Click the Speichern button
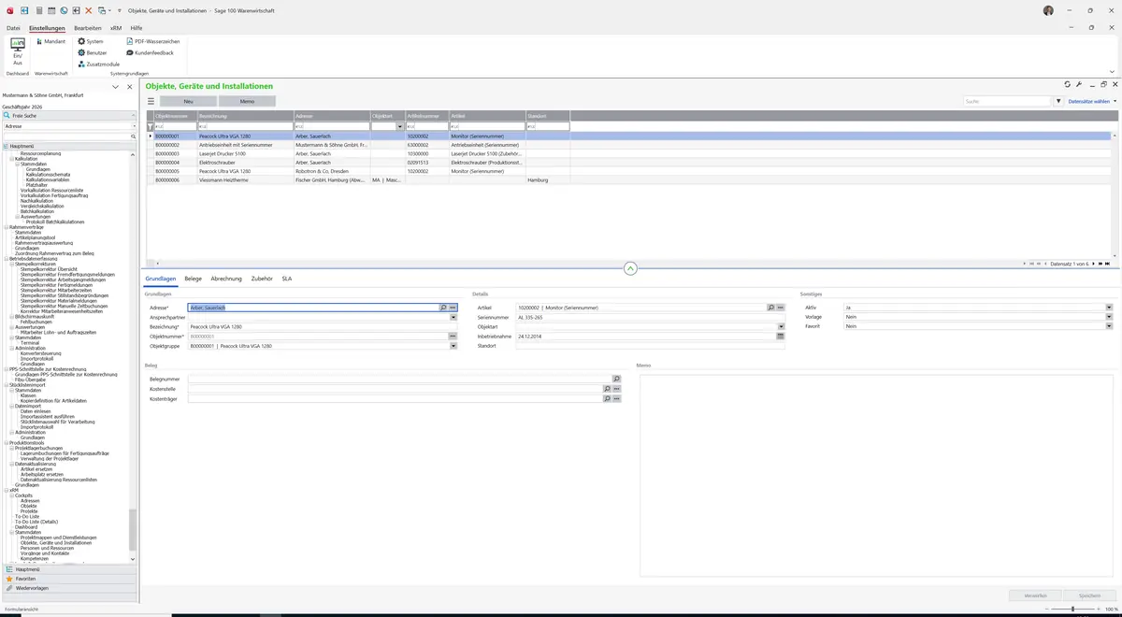 pyautogui.click(x=1089, y=595)
